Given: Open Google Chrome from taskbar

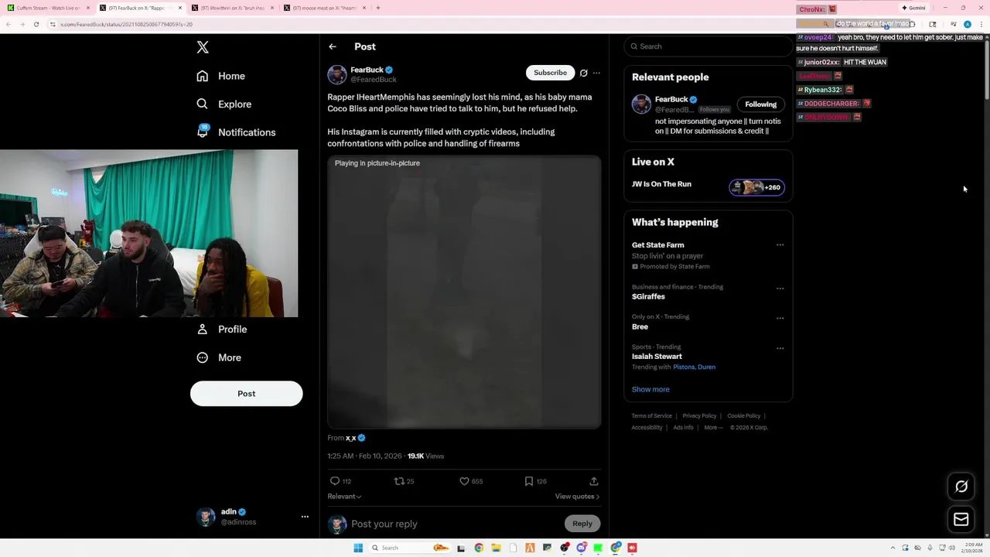Looking at the screenshot, I should (x=479, y=548).
